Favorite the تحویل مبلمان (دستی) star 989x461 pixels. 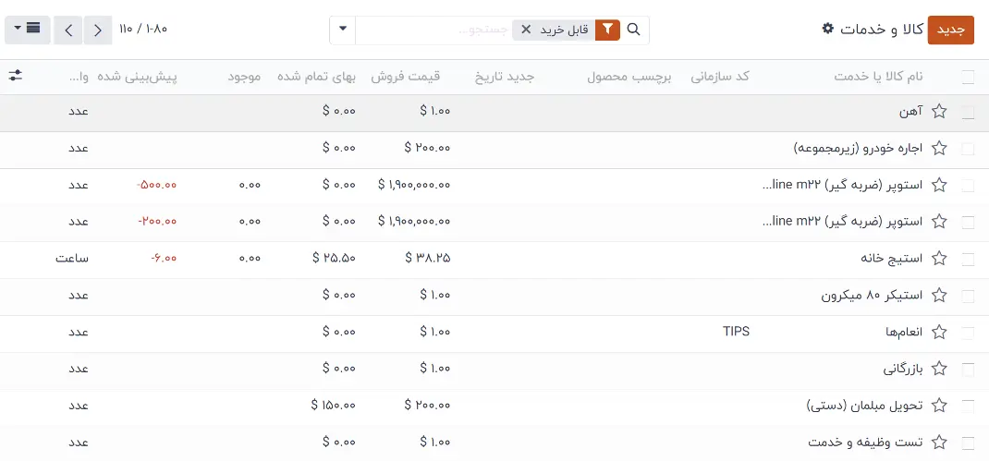[939, 405]
